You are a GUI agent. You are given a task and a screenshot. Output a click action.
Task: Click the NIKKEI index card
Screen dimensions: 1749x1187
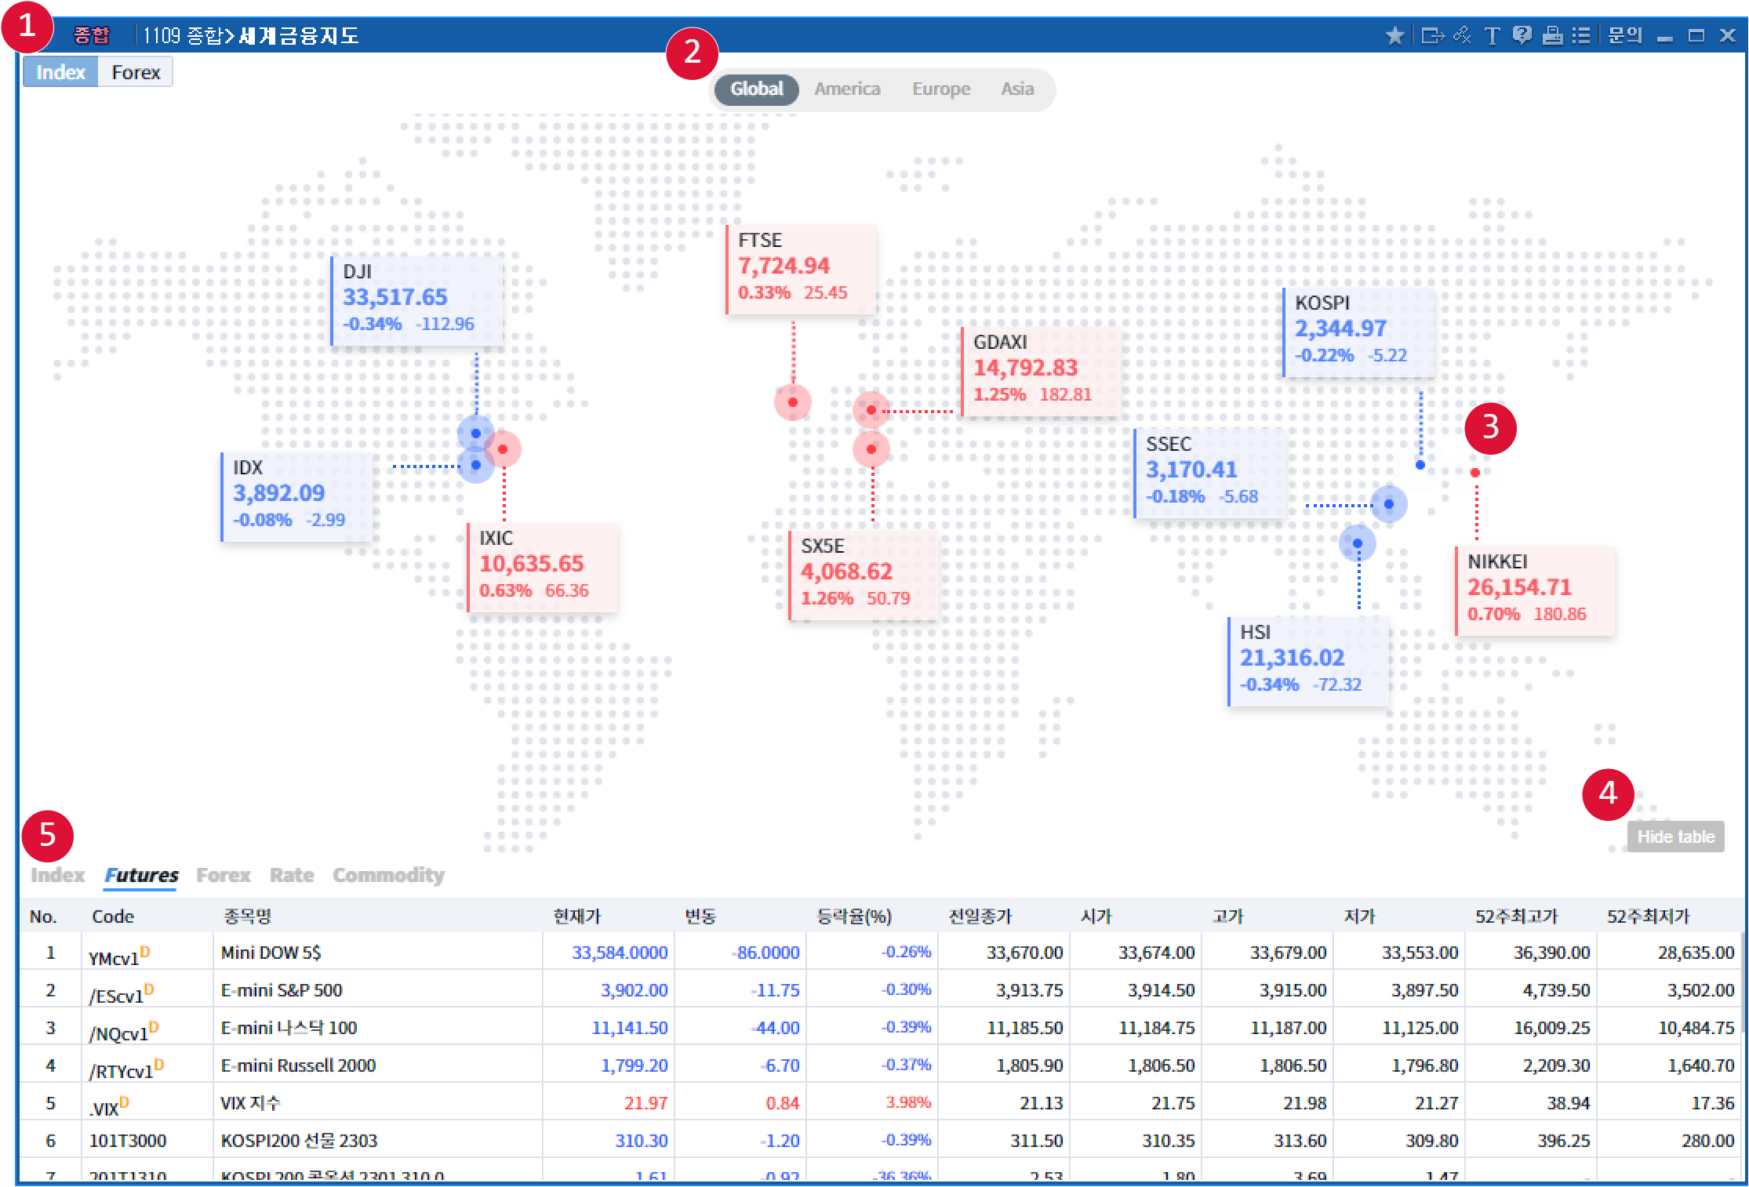click(x=1534, y=590)
